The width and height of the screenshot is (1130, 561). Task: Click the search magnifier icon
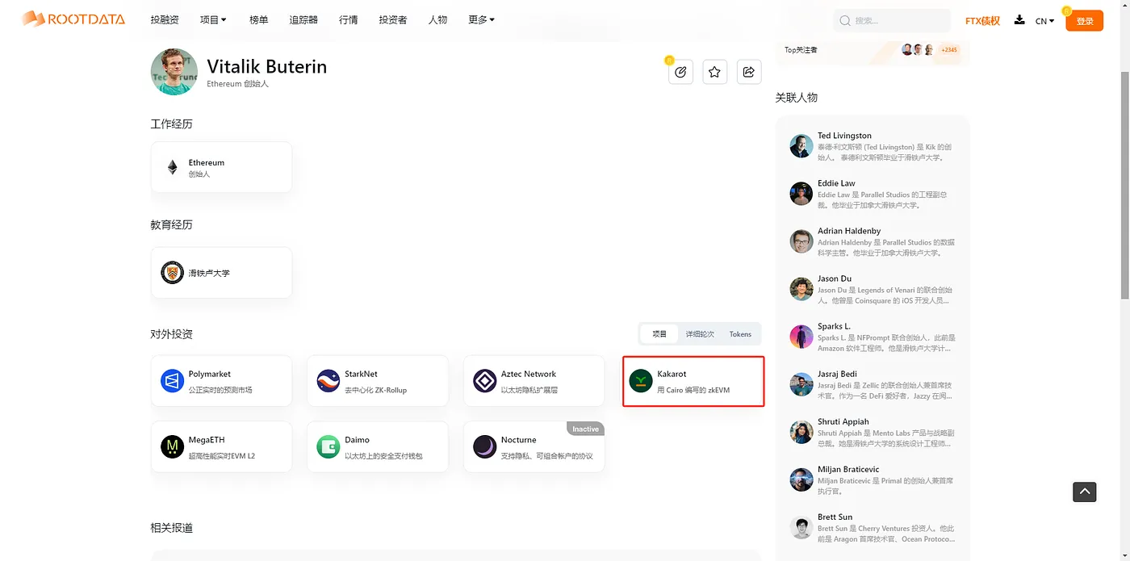coord(845,21)
